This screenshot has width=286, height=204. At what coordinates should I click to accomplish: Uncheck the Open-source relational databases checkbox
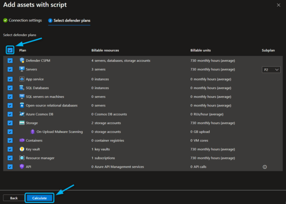tap(10, 106)
